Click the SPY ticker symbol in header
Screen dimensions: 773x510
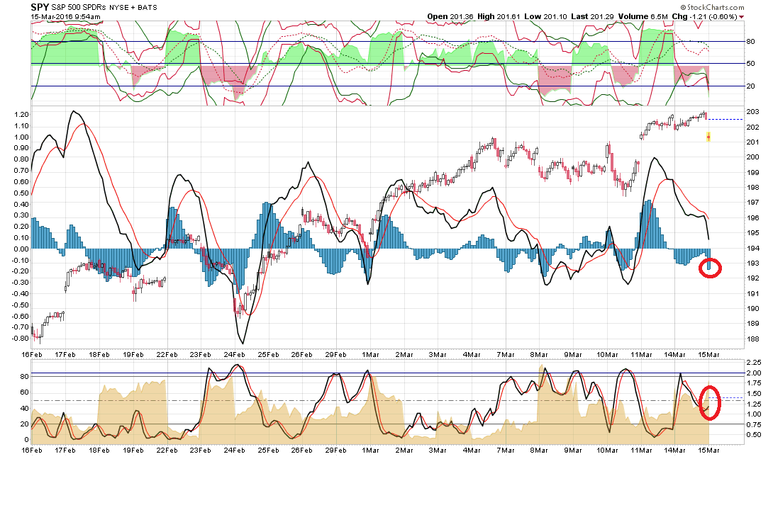40,7
